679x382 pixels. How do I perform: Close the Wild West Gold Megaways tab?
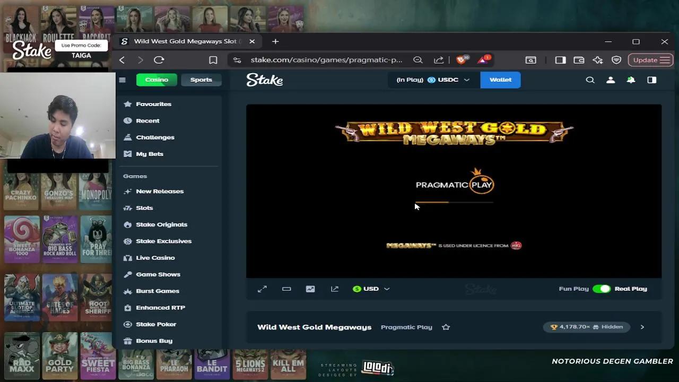[x=252, y=41]
